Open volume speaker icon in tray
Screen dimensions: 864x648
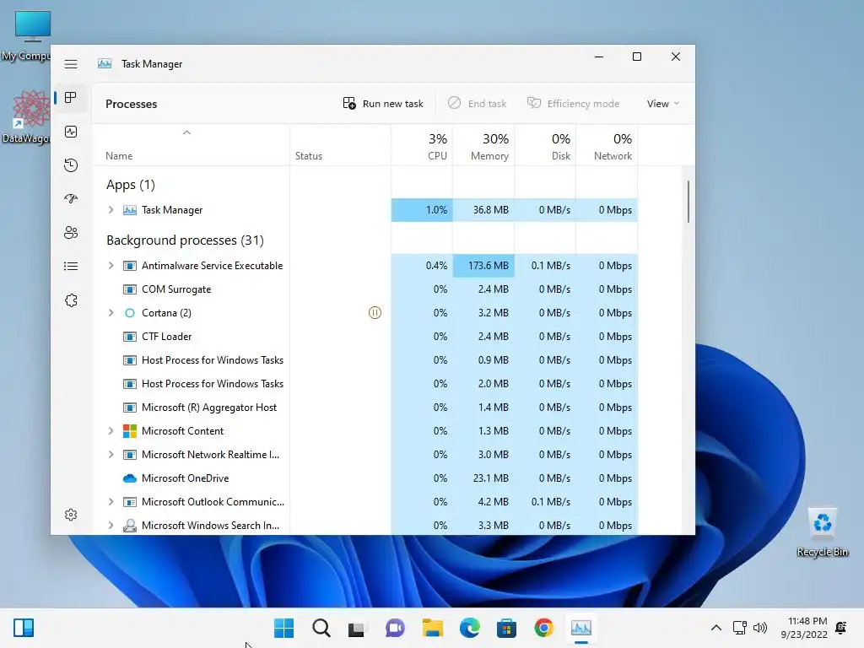[760, 628]
